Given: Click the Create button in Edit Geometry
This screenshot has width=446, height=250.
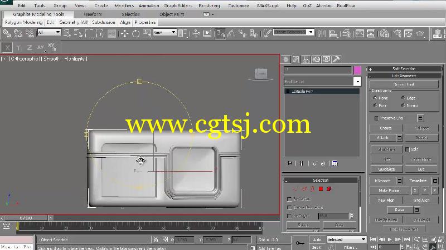Looking at the screenshot, I should pyautogui.click(x=386, y=128).
